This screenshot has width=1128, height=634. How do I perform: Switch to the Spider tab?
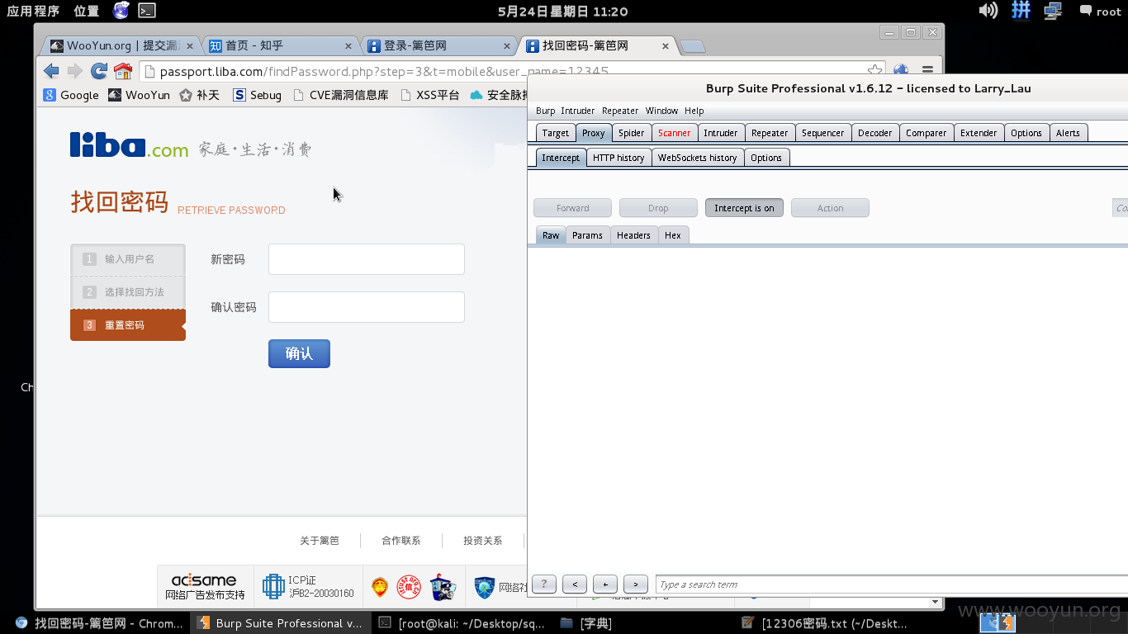click(x=631, y=133)
